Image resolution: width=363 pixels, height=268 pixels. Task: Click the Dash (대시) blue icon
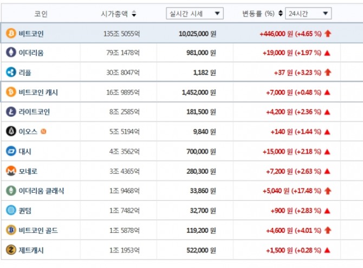(11, 151)
